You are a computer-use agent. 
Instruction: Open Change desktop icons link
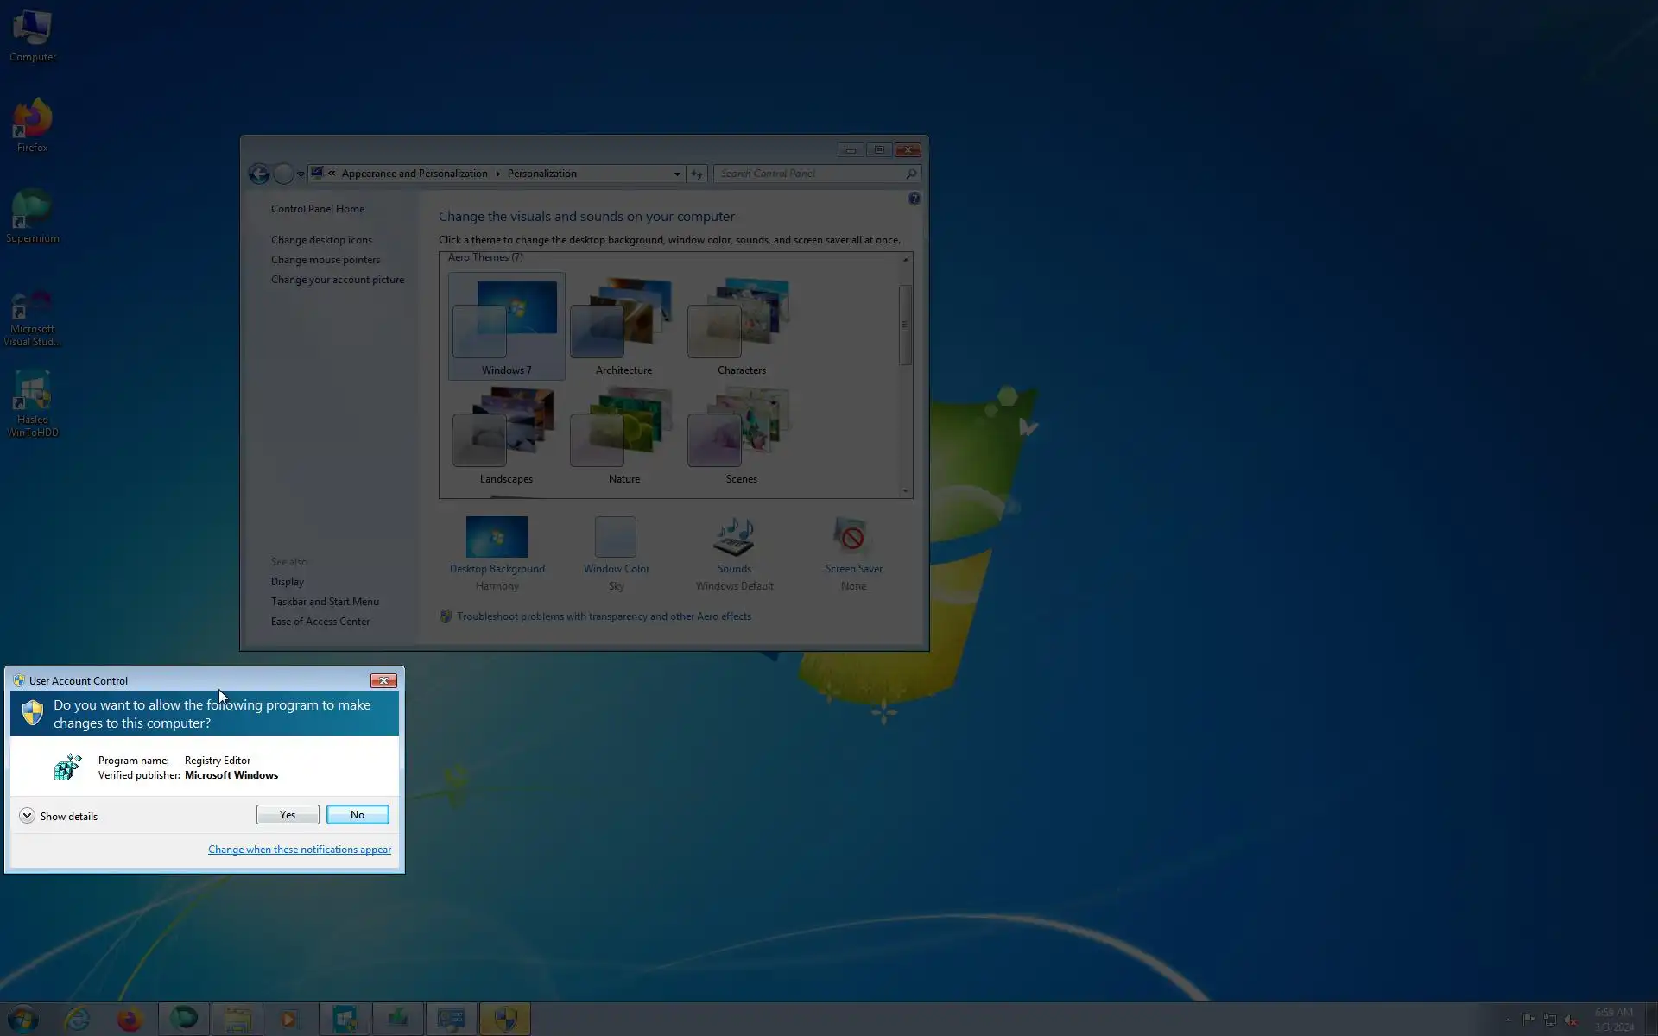point(321,240)
